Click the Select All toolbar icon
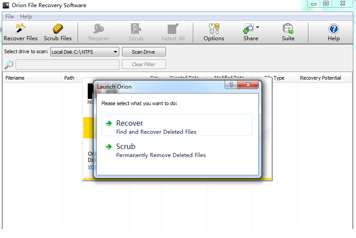Screen dimensions: 356x238 tap(173, 29)
